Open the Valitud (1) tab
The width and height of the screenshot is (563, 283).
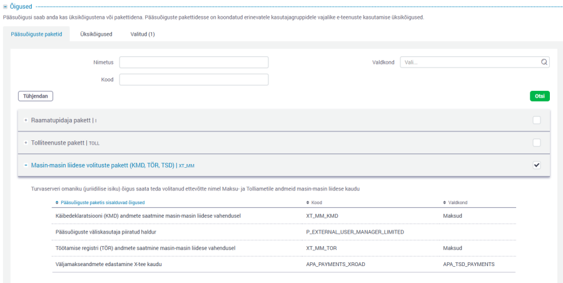[x=143, y=34]
